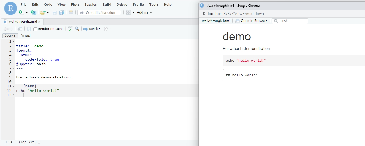Open the Tools menu
365x146 pixels.
point(154,4)
